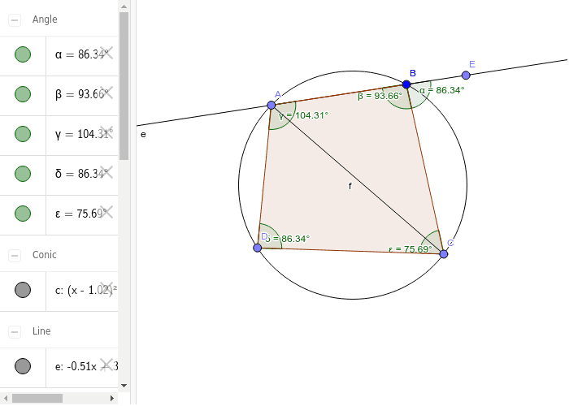The width and height of the screenshot is (569, 406).
Task: Click the Angle section label
Action: [45, 19]
